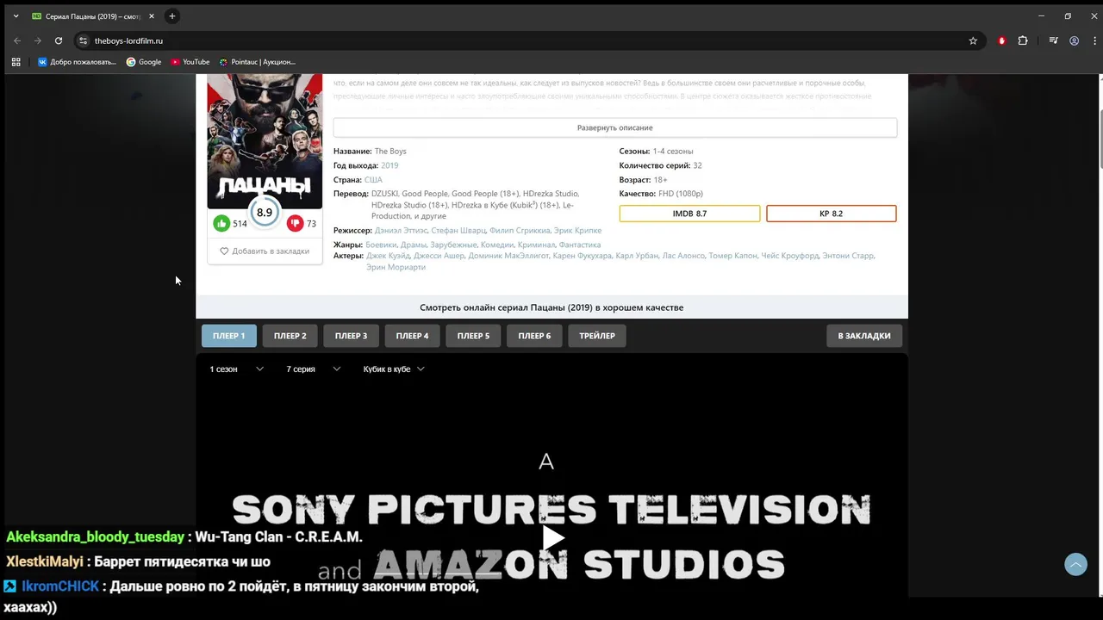Switch to ТРЕЙЛЕР tab
The height and width of the screenshot is (620, 1103).
tap(597, 336)
